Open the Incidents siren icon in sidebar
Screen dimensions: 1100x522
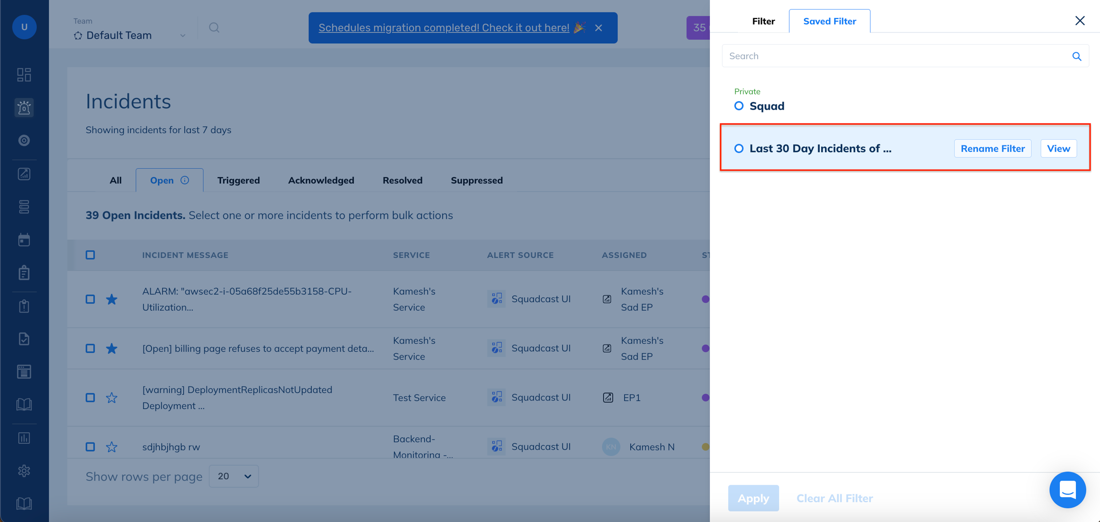coord(24,108)
